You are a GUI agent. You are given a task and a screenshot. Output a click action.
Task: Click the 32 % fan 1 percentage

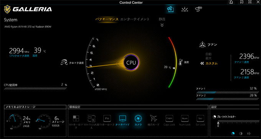pyautogui.click(x=253, y=89)
